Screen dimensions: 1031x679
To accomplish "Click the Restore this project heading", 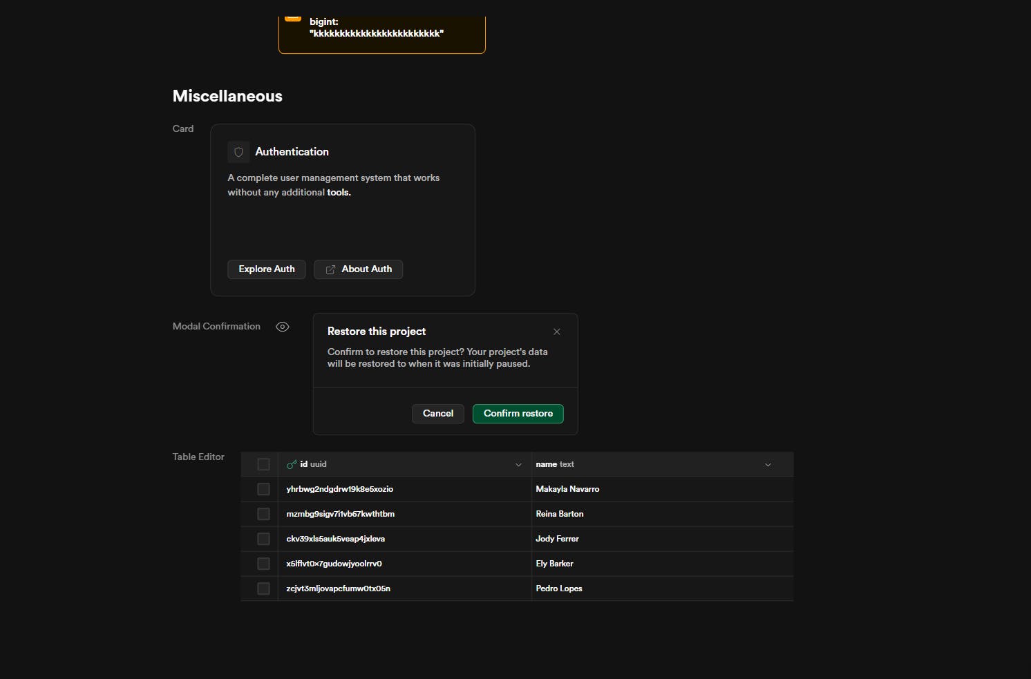I will tap(377, 332).
